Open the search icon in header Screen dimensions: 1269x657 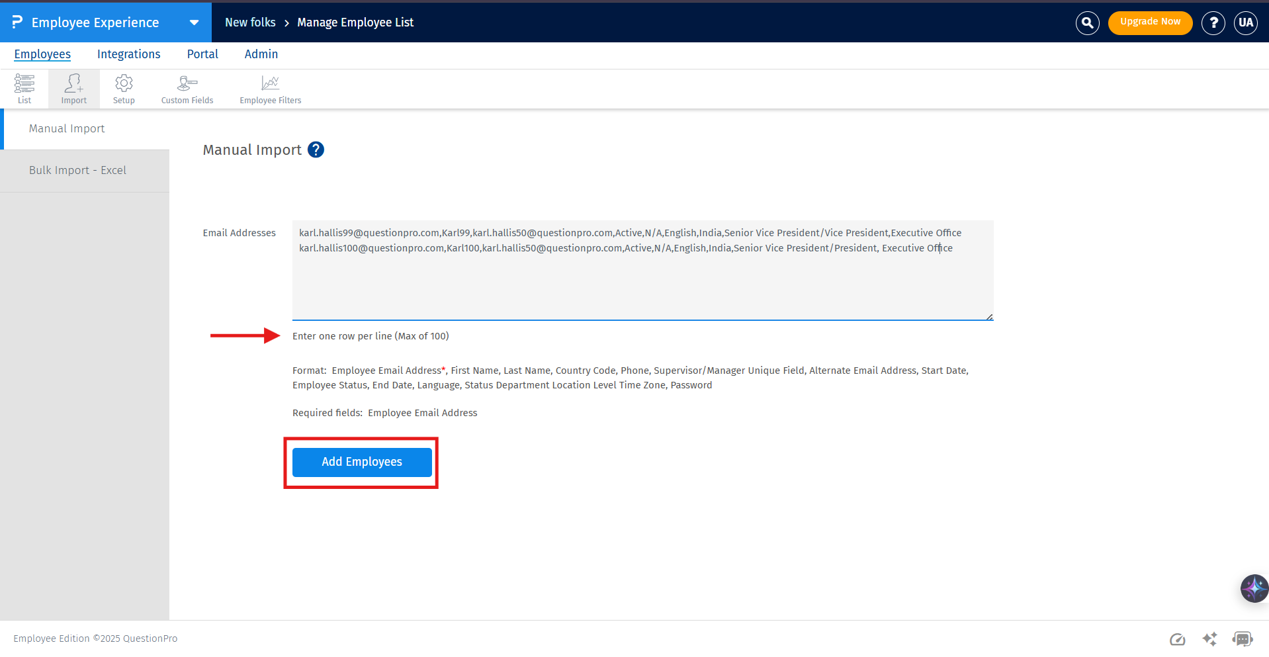click(1087, 22)
